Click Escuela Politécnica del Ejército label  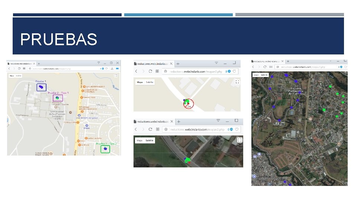coord(296,91)
